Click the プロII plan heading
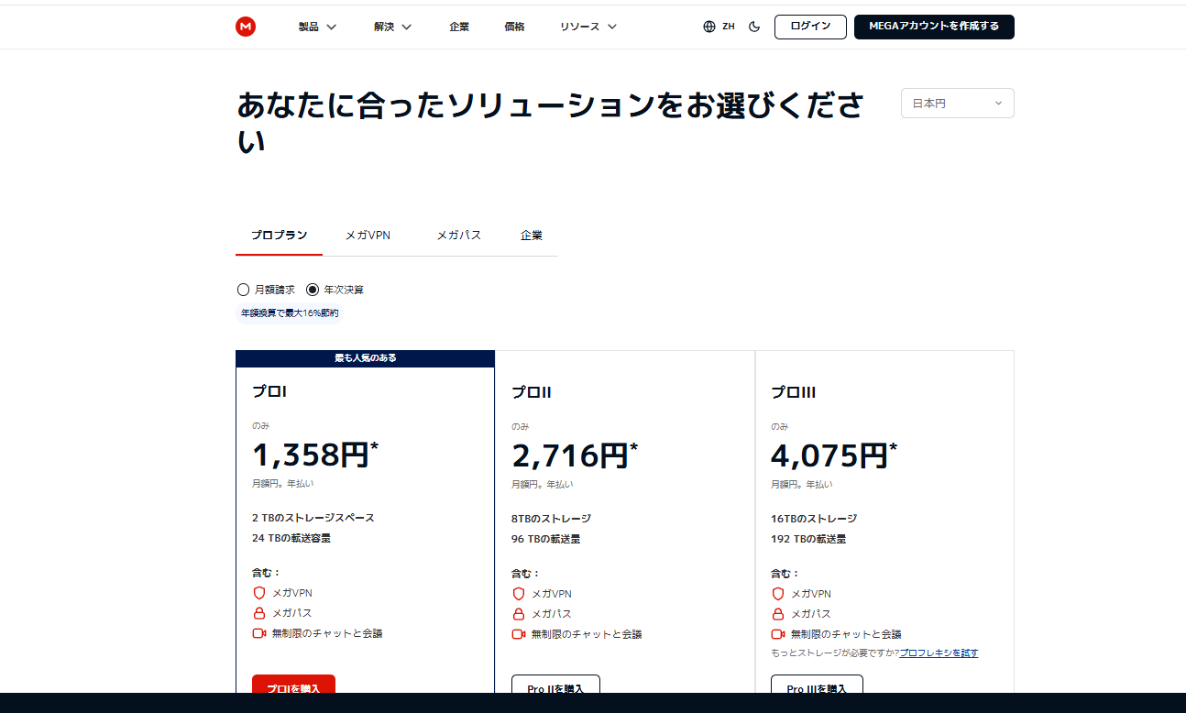This screenshot has width=1186, height=713. pos(532,392)
